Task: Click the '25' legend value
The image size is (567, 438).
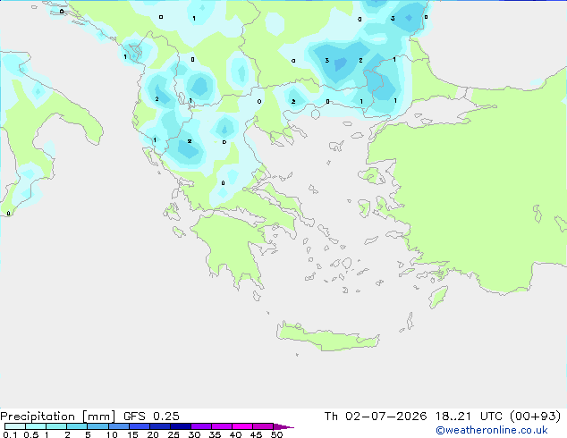Action: coord(173,434)
